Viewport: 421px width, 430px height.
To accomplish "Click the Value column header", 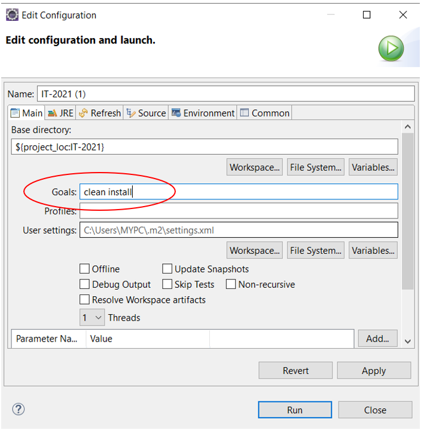I will click(148, 339).
